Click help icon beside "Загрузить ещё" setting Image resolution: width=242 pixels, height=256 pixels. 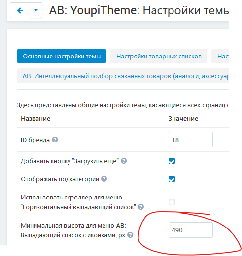(124, 161)
